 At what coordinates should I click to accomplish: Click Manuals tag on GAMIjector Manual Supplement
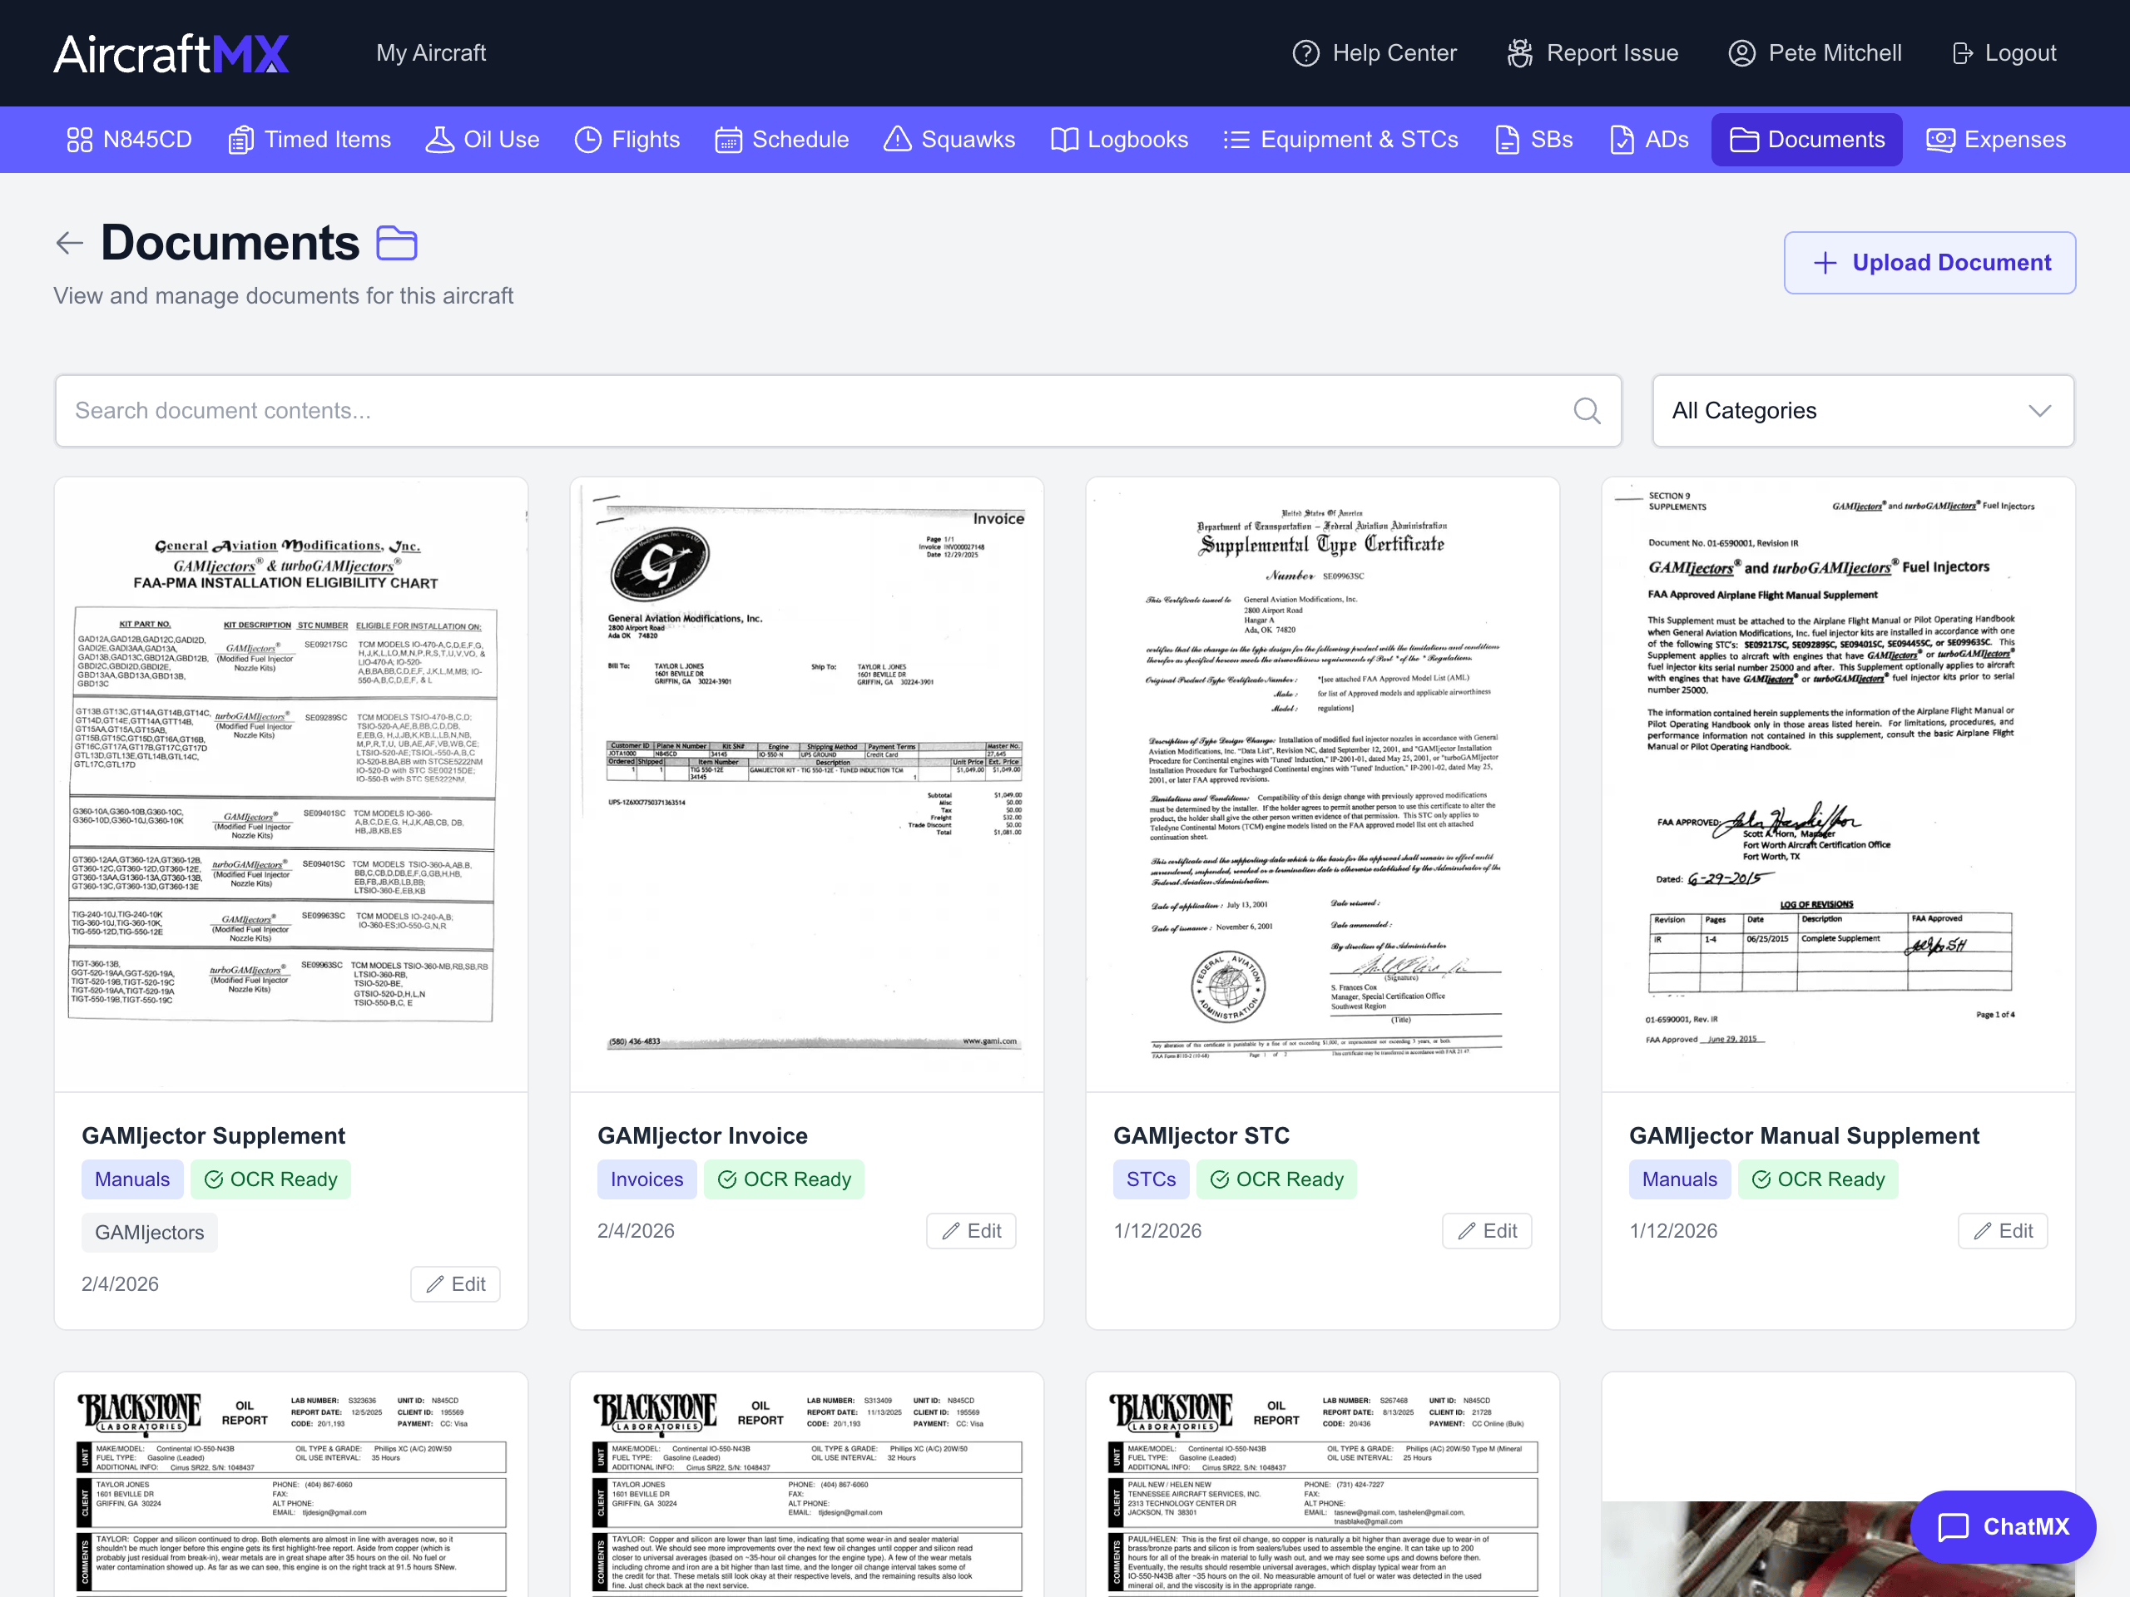pos(1679,1179)
